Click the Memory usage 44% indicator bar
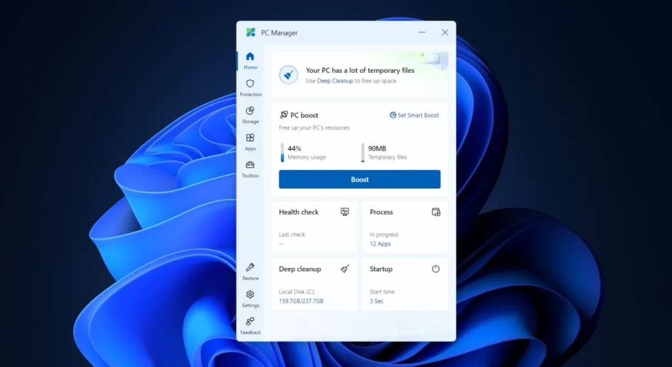 coord(283,152)
